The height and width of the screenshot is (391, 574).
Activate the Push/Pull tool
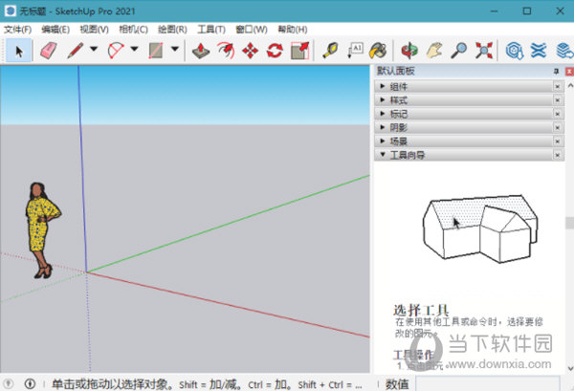tap(201, 51)
